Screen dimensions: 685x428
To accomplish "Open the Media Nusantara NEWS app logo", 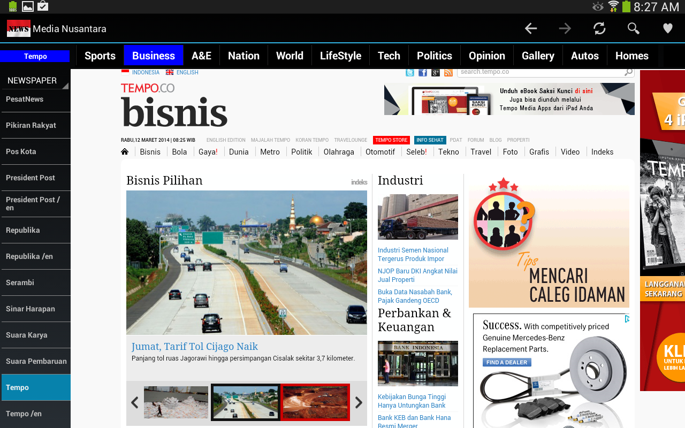I will [x=19, y=28].
